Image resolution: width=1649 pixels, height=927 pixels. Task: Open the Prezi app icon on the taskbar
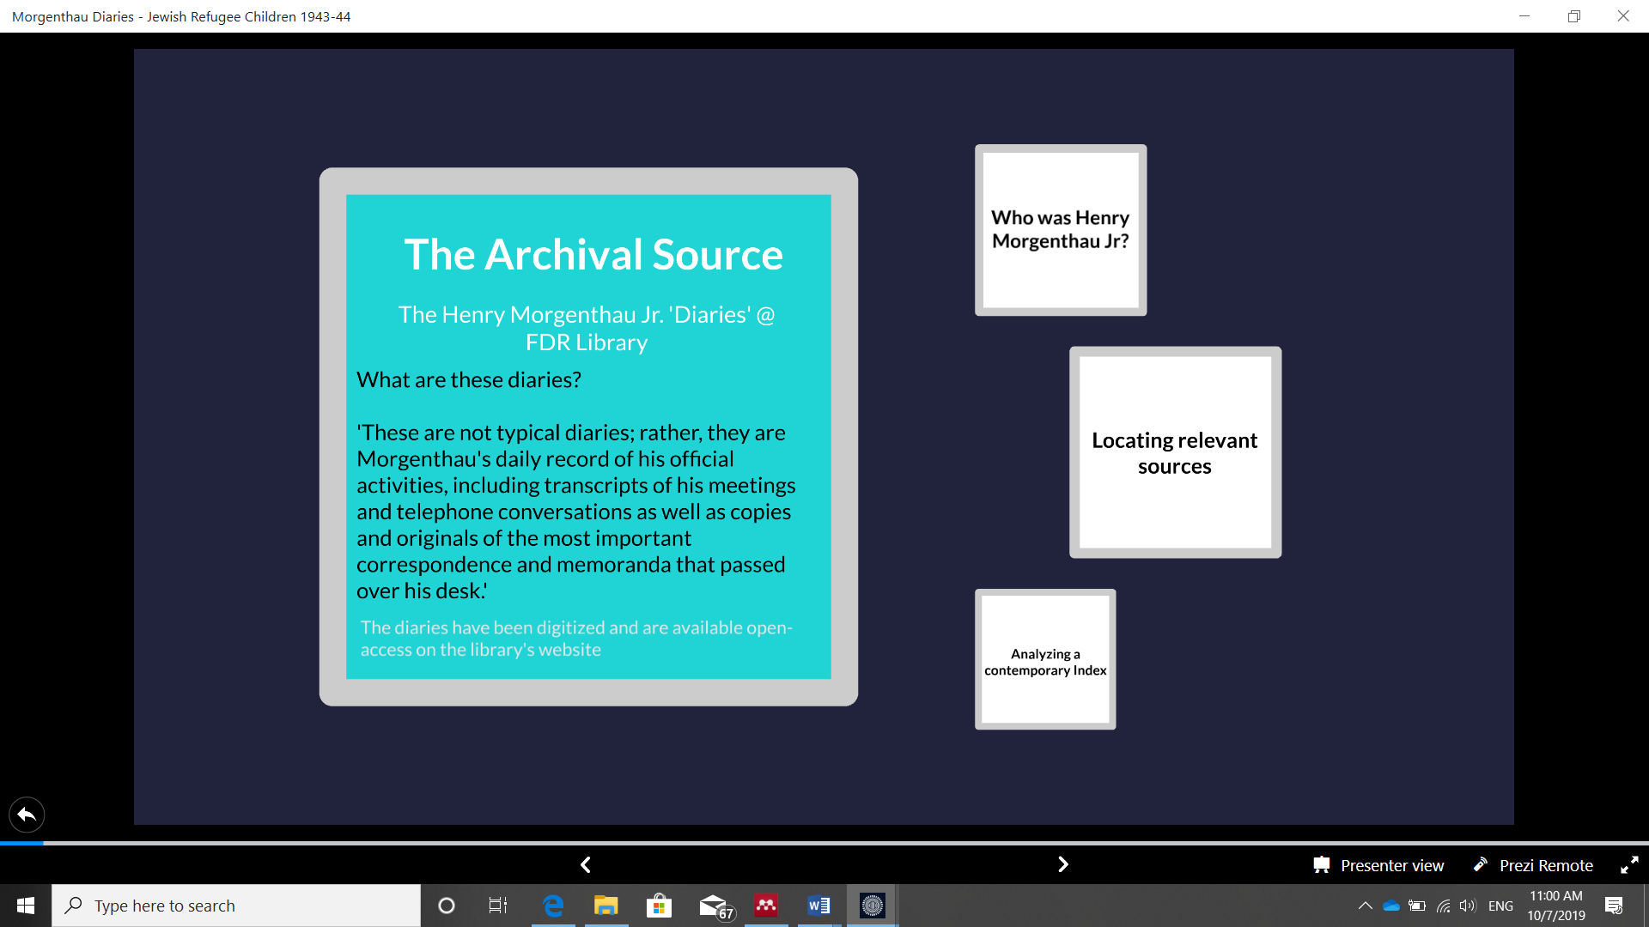pos(873,906)
